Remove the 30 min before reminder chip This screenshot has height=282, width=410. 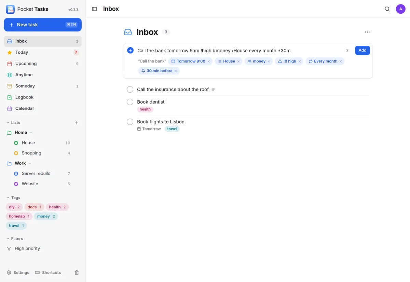pyautogui.click(x=176, y=71)
